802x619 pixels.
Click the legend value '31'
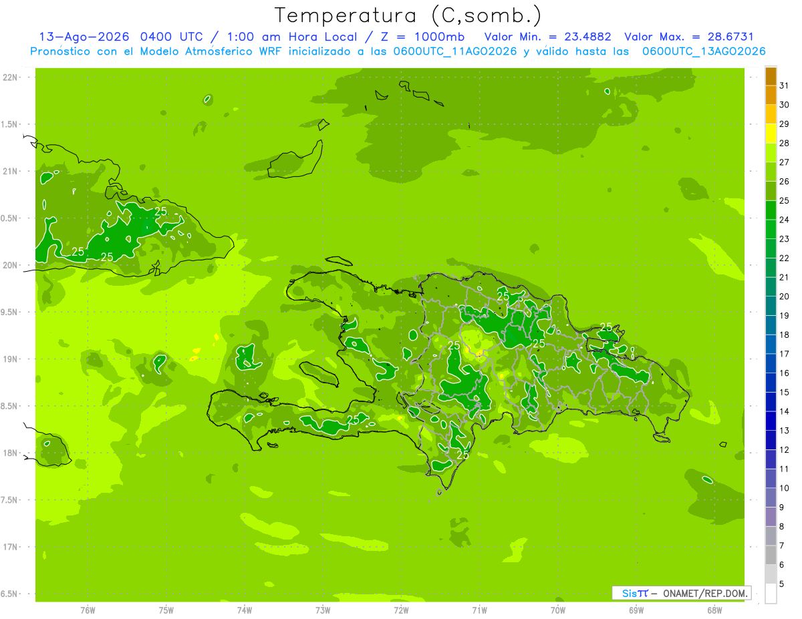[x=785, y=86]
